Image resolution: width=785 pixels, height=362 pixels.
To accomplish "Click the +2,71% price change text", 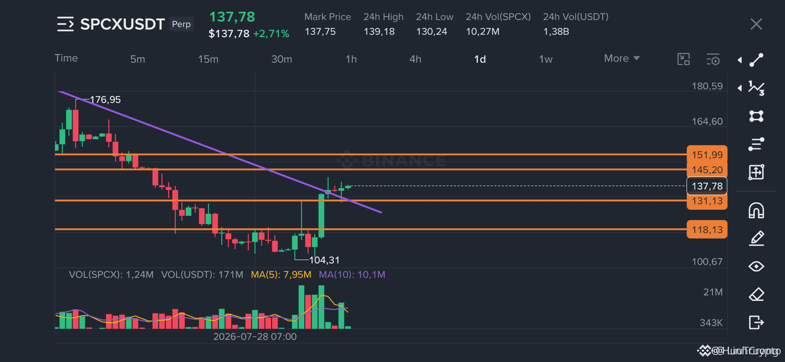I will (x=271, y=34).
